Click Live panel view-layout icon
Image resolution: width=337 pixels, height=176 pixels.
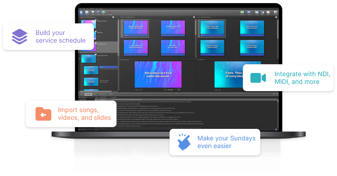(276, 17)
